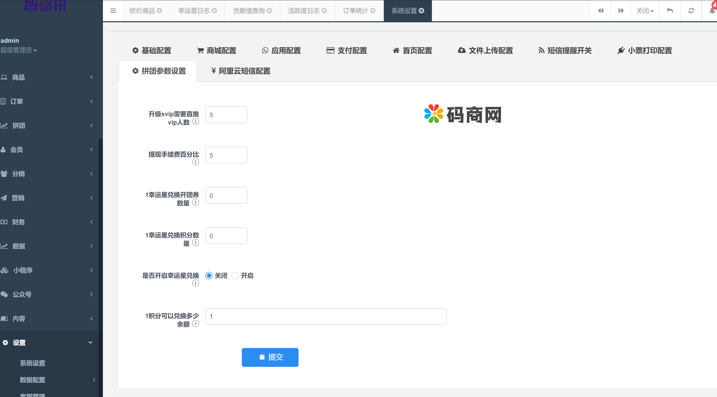The height and width of the screenshot is (397, 717).
Task: Select the 首页配置 homepage config icon
Action: tap(412, 51)
